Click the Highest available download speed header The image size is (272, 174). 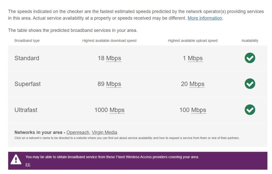(x=109, y=41)
